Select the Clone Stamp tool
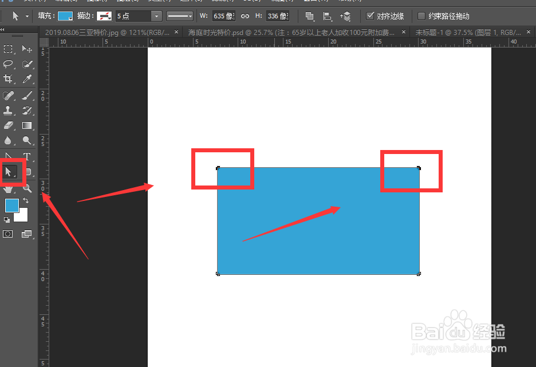The image size is (536, 367). coord(8,111)
